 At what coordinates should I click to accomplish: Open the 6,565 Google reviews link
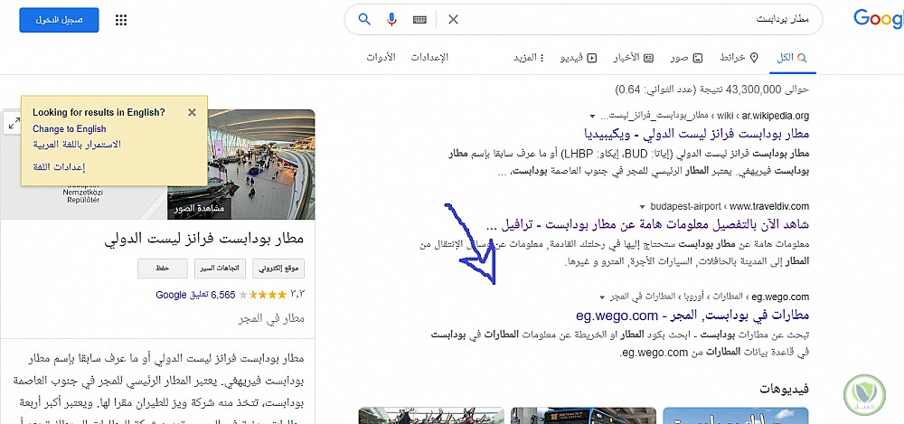click(195, 295)
